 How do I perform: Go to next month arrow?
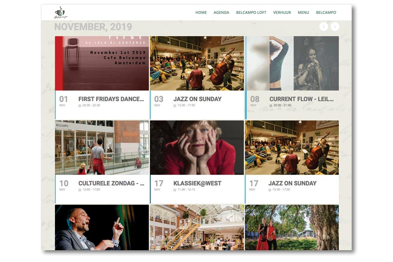(x=335, y=27)
